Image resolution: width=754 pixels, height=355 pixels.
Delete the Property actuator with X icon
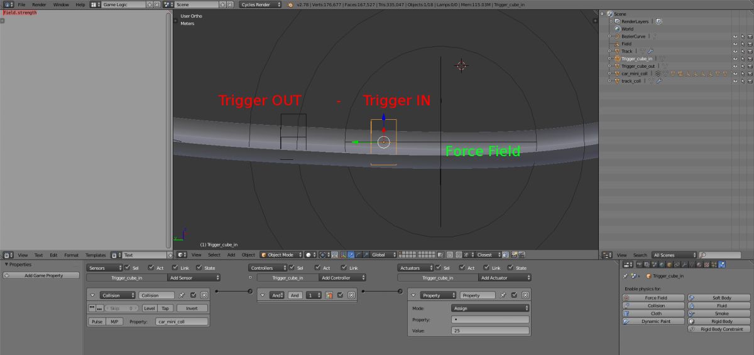click(x=525, y=295)
